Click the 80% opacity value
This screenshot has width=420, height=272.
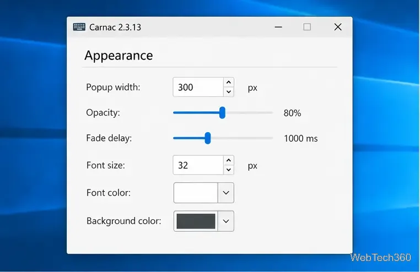tap(292, 113)
